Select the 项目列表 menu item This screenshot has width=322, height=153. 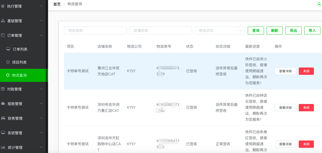(19, 62)
